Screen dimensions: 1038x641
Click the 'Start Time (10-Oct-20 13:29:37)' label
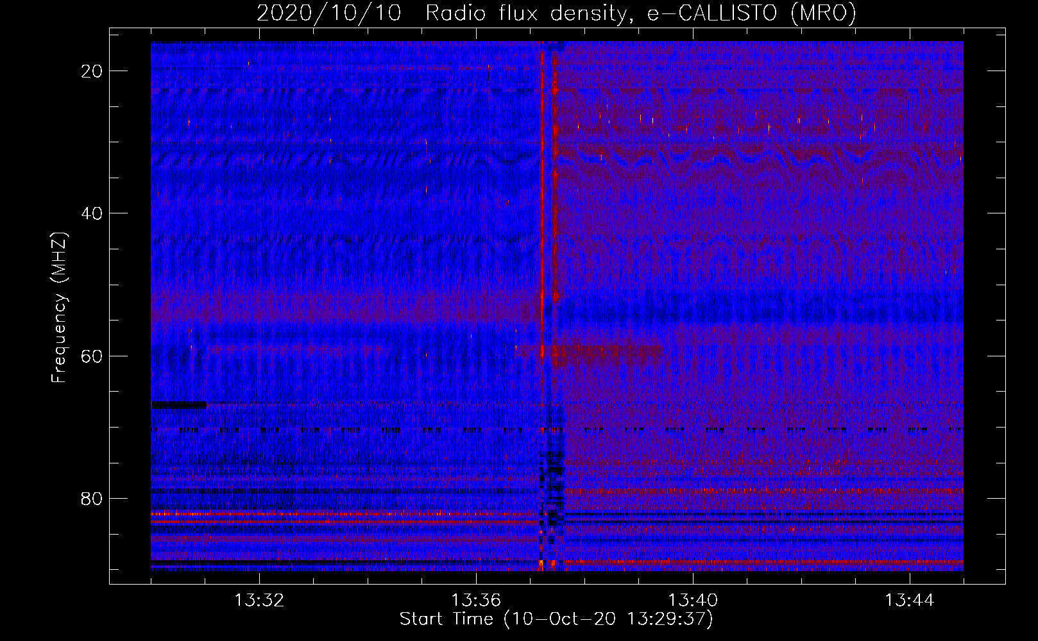pyautogui.click(x=556, y=619)
